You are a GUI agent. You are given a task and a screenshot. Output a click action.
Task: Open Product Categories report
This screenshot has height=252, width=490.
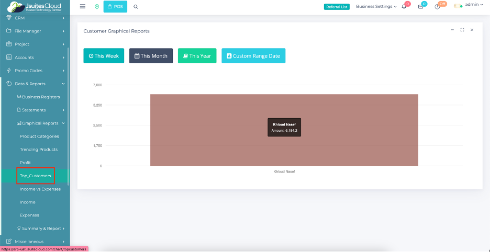(39, 136)
